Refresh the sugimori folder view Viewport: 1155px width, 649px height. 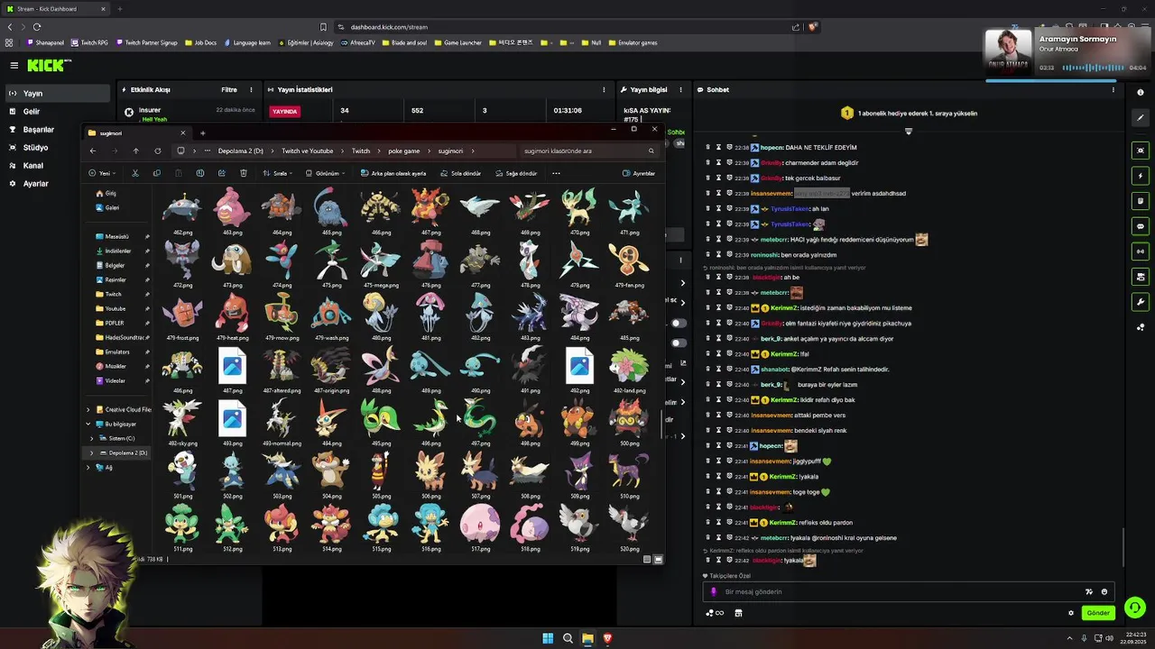[x=157, y=151]
